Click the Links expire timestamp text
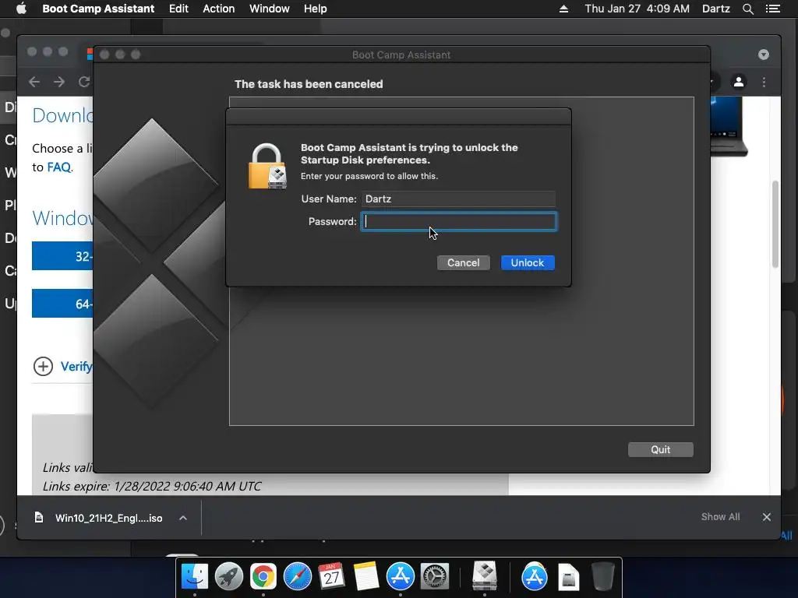This screenshot has width=798, height=598. (152, 486)
